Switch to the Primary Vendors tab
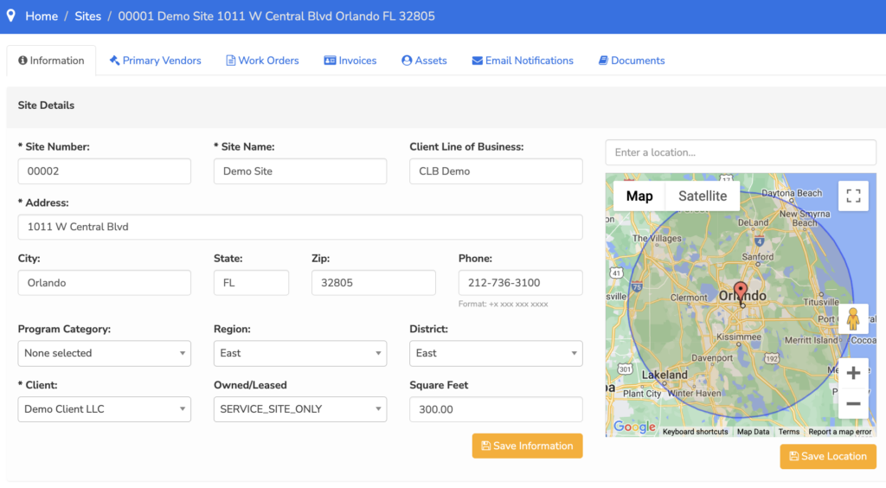 (x=156, y=61)
